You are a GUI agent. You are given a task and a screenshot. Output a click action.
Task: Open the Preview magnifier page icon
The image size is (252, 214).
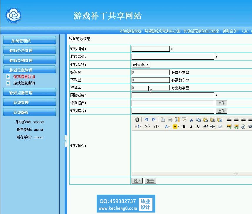[x=163, y=120]
